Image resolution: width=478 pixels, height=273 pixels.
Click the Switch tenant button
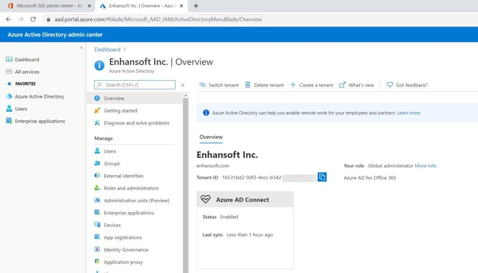click(218, 85)
